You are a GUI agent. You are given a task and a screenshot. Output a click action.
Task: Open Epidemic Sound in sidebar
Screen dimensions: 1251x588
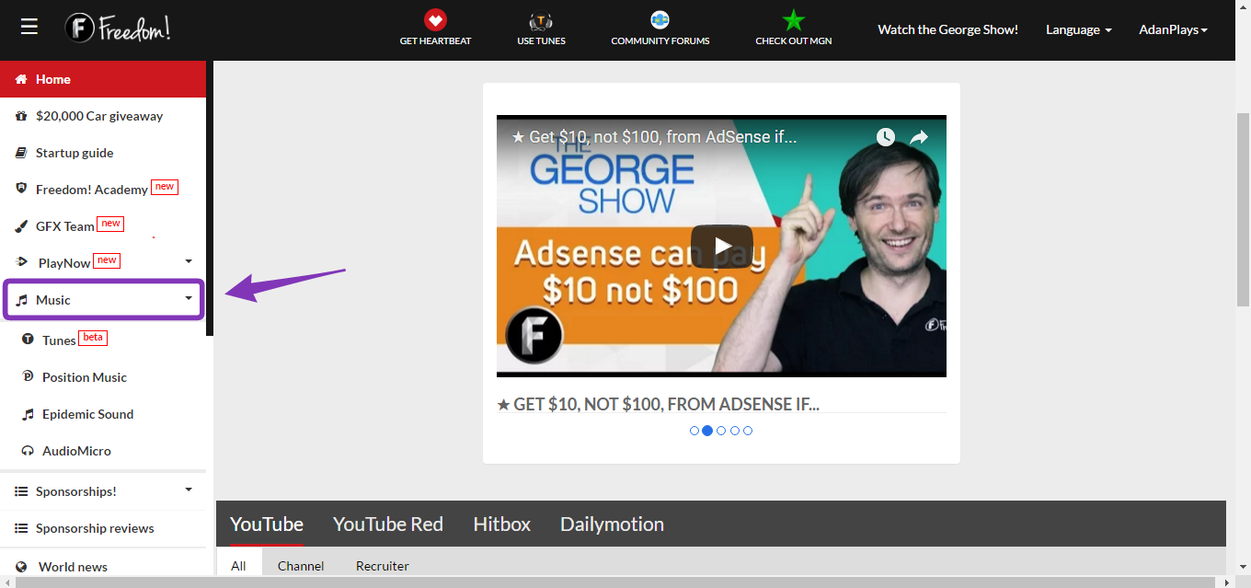click(87, 414)
